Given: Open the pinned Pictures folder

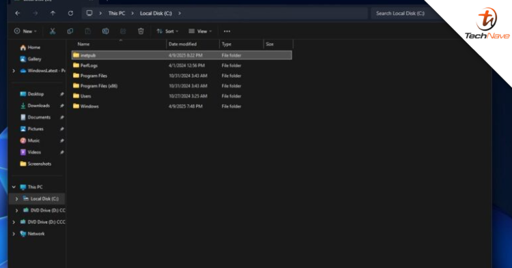Looking at the screenshot, I should pyautogui.click(x=31, y=129).
